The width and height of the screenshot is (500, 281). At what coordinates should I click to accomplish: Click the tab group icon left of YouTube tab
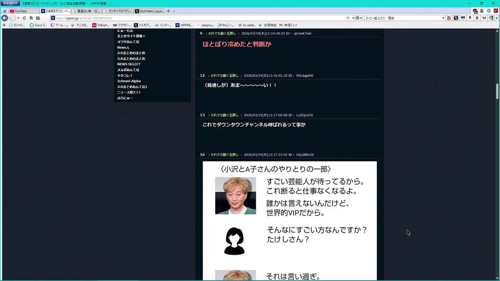[5, 11]
